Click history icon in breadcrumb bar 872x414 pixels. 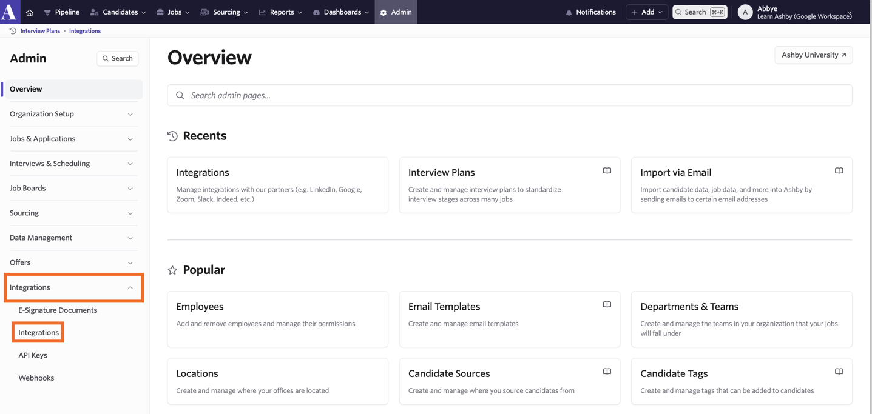[13, 31]
